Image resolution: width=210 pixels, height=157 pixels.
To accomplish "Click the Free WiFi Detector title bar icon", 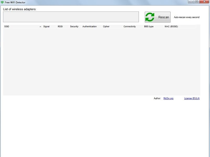I will coord(2,2).
